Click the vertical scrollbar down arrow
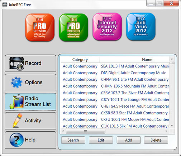Screen dimensions: 181x156 click(x=172, y=126)
